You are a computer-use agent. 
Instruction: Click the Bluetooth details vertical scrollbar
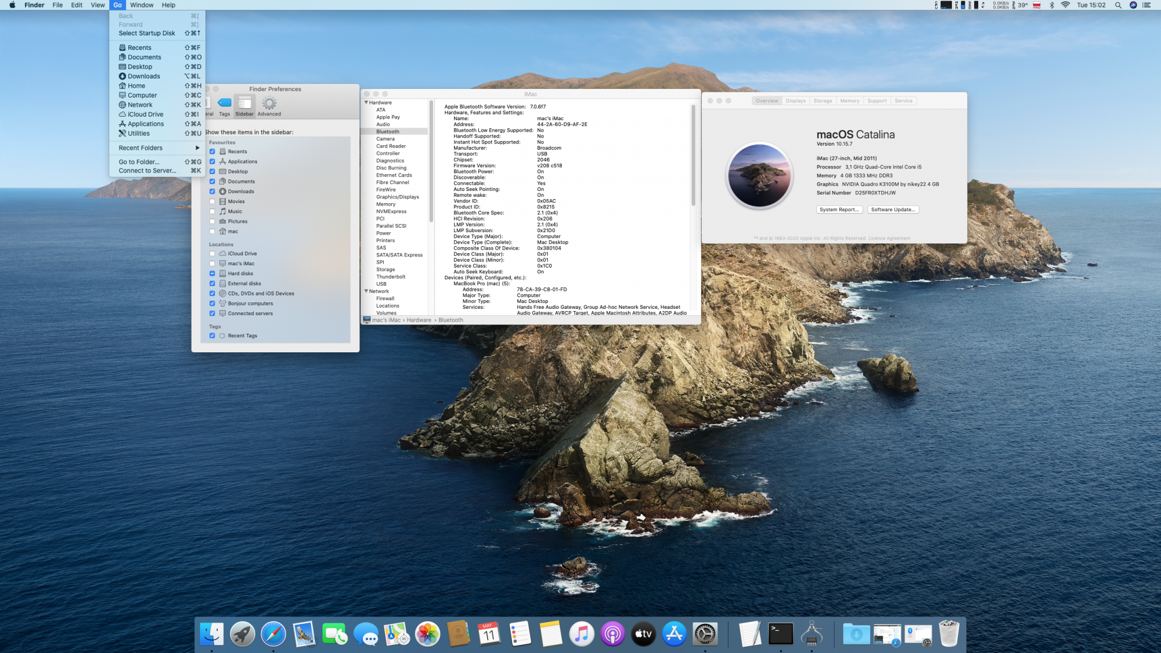pos(693,157)
